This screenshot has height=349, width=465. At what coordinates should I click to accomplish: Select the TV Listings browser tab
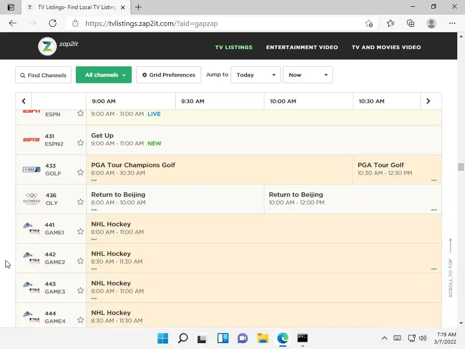[76, 7]
